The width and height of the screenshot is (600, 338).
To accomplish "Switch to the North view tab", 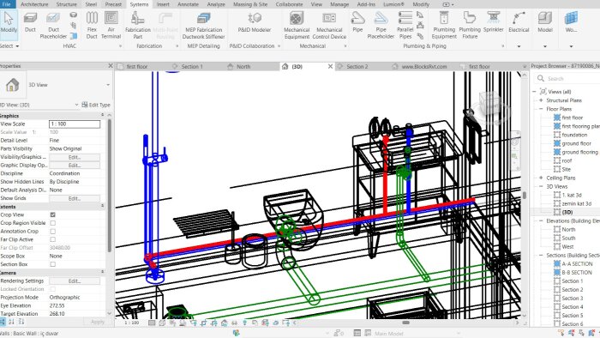I will pyautogui.click(x=243, y=66).
